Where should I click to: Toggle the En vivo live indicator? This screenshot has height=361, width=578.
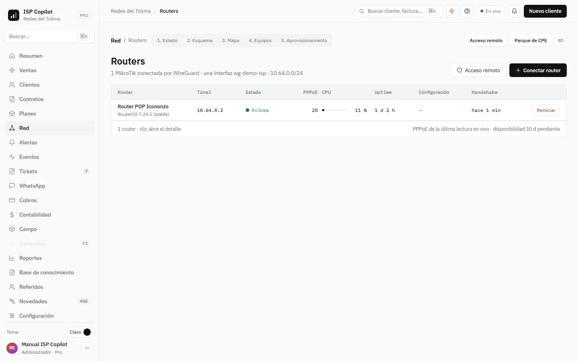point(490,11)
